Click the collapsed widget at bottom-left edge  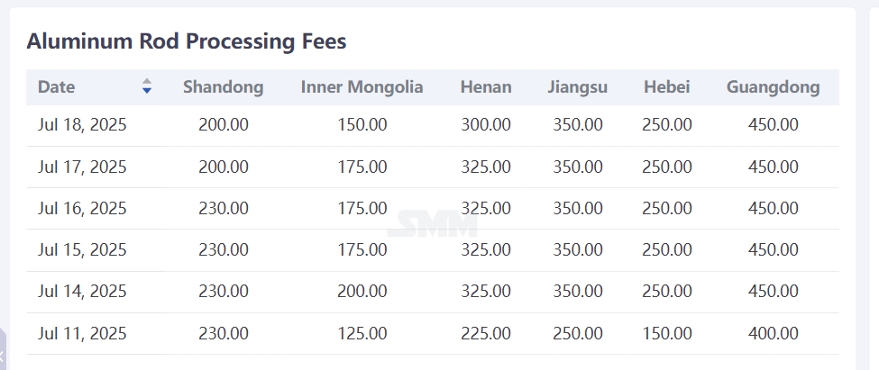[2, 349]
